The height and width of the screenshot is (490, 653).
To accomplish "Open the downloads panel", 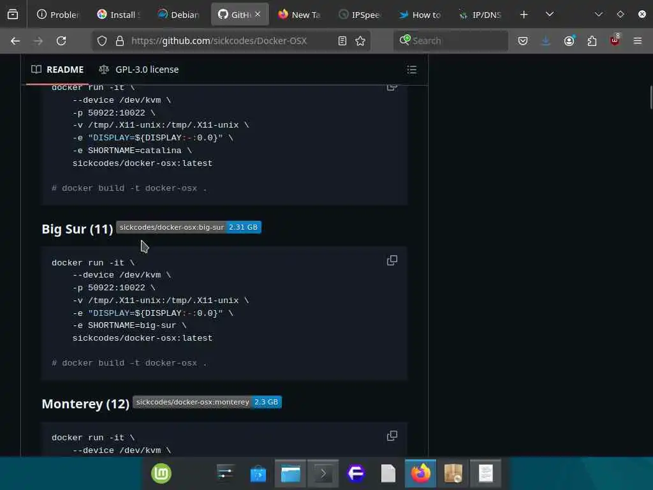I will tap(546, 41).
